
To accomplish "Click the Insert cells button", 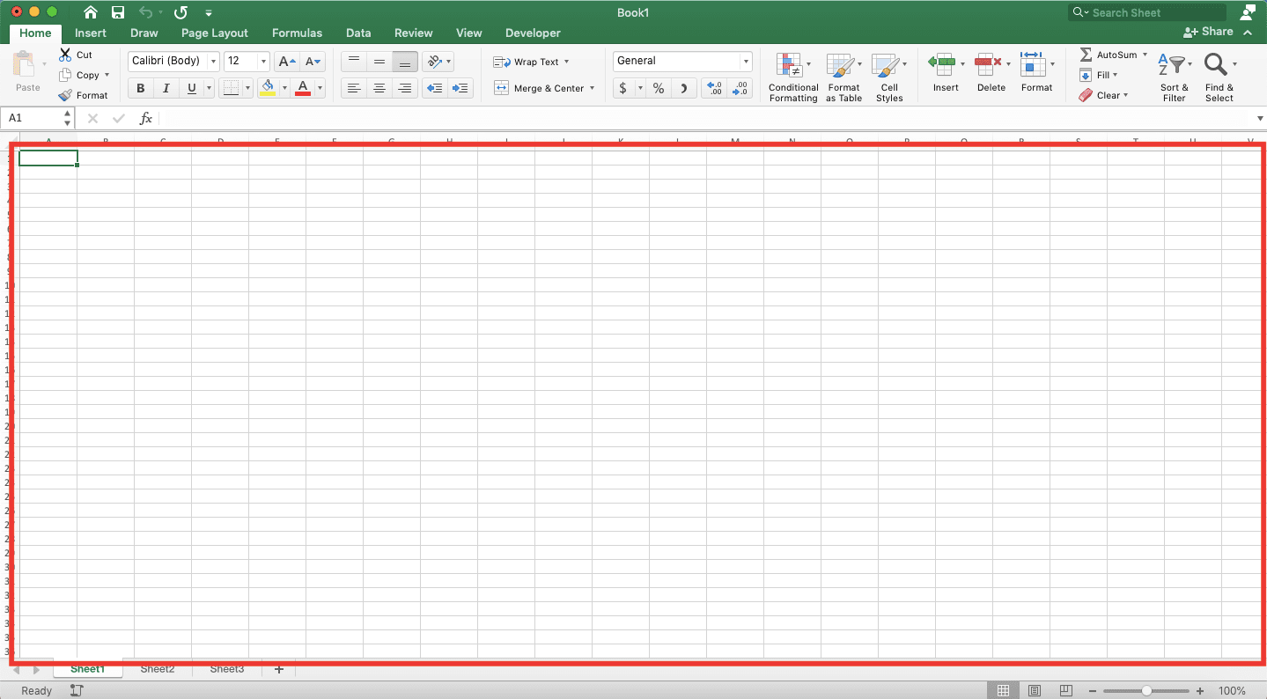I will click(x=946, y=72).
